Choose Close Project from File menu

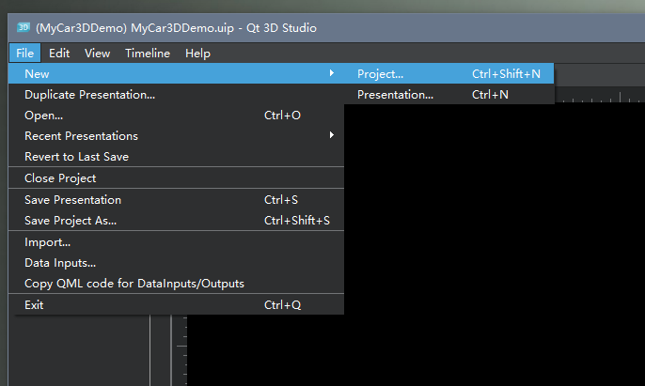point(176,178)
